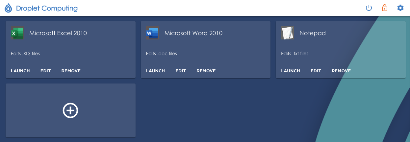Click the Notepad app icon
Viewport: 410px width, 142px height.
coord(287,33)
